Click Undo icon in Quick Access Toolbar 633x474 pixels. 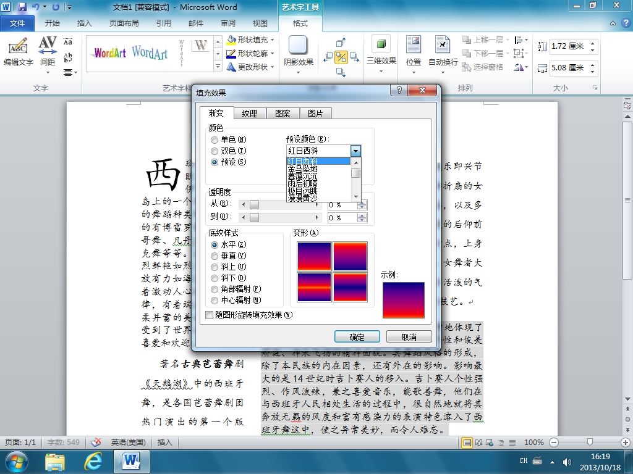pos(35,7)
